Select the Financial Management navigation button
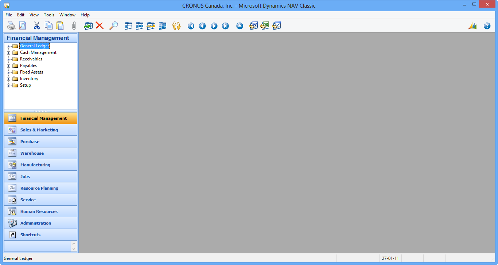The image size is (498, 265). click(x=41, y=118)
